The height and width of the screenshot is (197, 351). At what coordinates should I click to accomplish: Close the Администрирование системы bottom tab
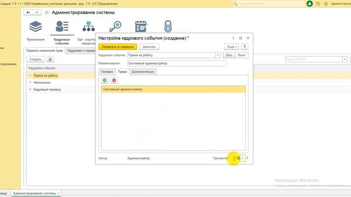(x=59, y=193)
